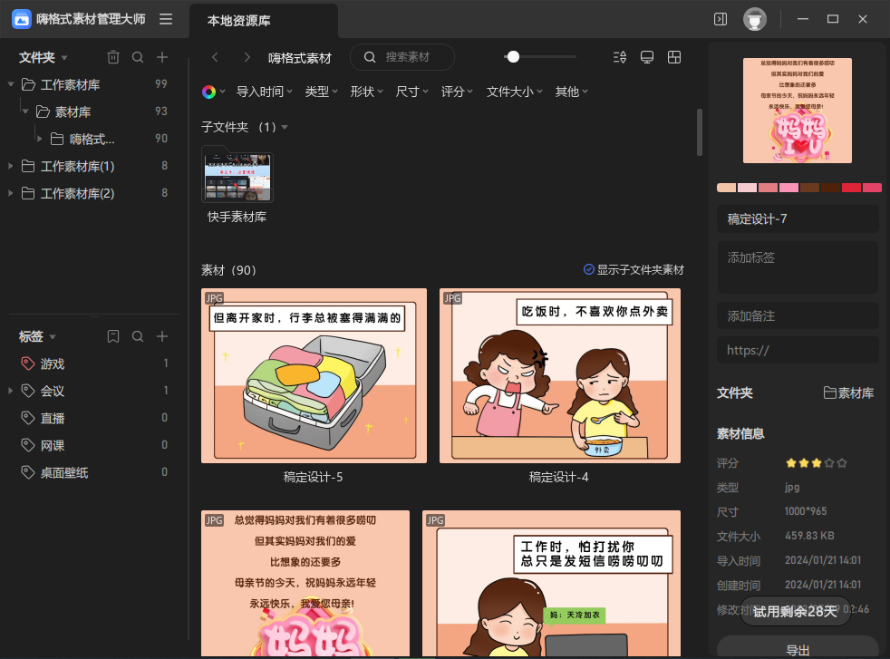Click the 嗨格式素材 breadcrumb

click(x=300, y=58)
